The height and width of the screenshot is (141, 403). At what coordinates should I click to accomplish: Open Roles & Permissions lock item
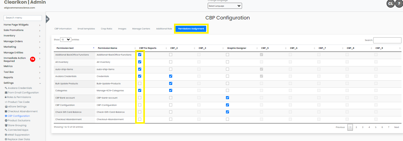point(19,97)
